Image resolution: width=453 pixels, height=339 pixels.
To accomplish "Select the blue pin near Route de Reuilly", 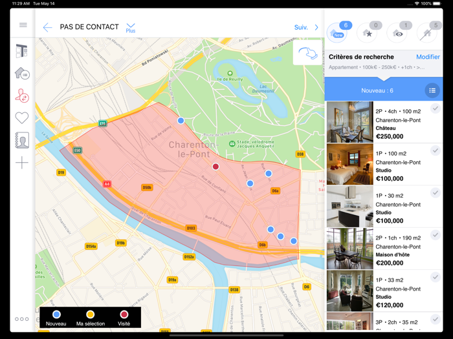I will pyautogui.click(x=181, y=121).
